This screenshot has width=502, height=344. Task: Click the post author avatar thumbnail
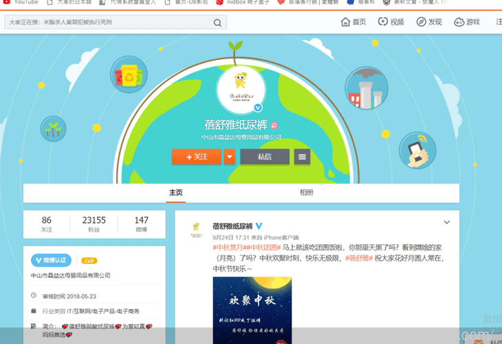(x=196, y=230)
